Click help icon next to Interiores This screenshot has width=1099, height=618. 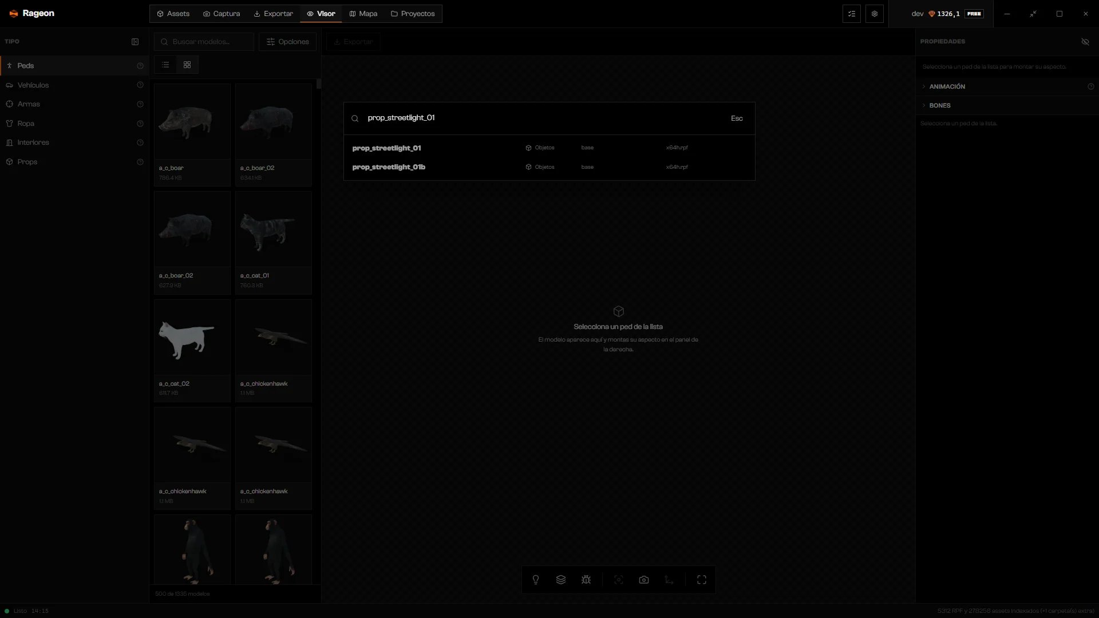coord(140,142)
